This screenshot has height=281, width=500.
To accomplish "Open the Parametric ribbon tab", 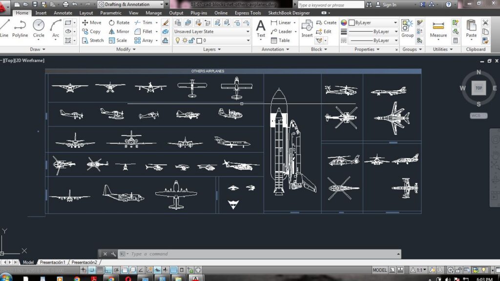I will 111,13.
